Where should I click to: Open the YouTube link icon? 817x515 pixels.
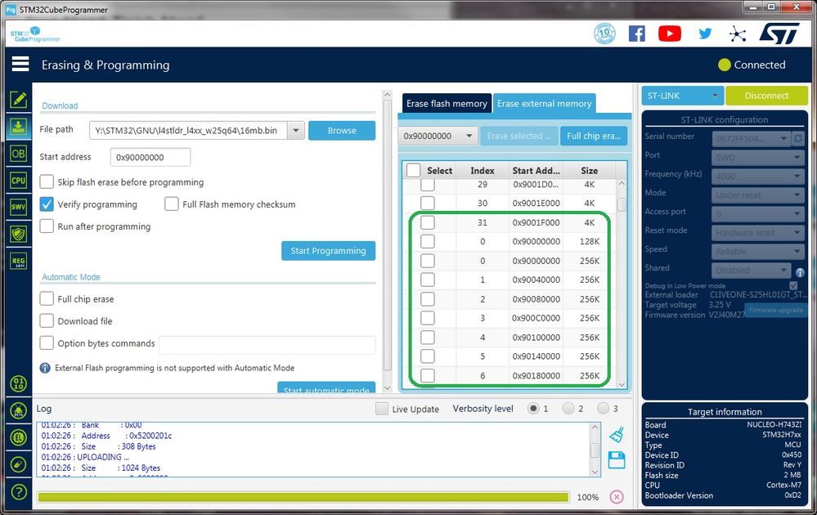[x=670, y=34]
